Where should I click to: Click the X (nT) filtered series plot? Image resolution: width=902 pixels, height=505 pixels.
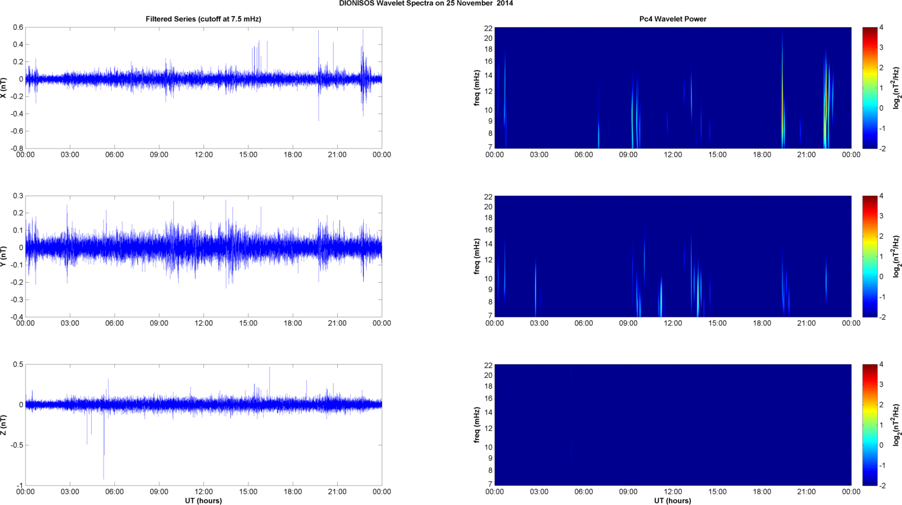(x=203, y=88)
